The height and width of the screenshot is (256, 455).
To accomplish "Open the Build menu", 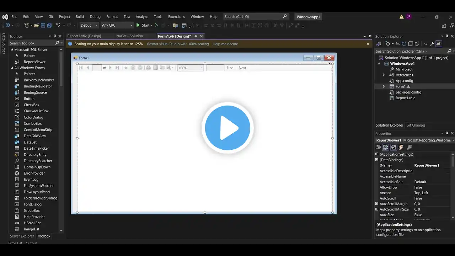I will [x=80, y=17].
